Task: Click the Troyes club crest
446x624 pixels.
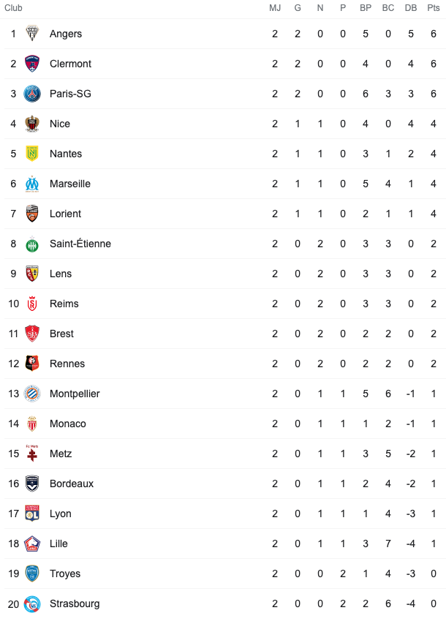Action: tap(32, 574)
